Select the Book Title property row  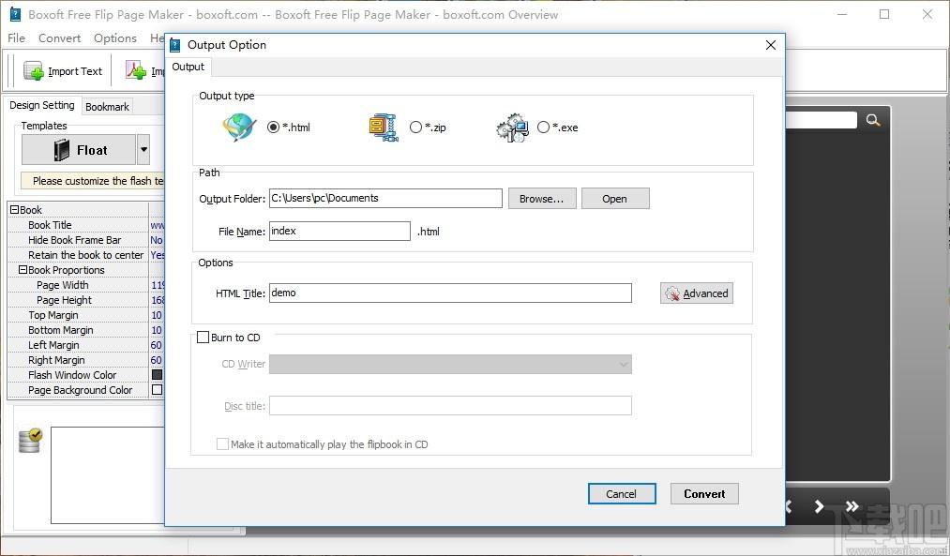pos(86,225)
